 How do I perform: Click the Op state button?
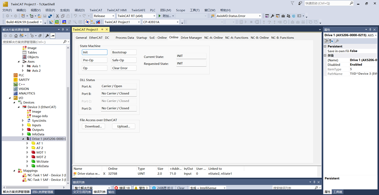pos(94,68)
